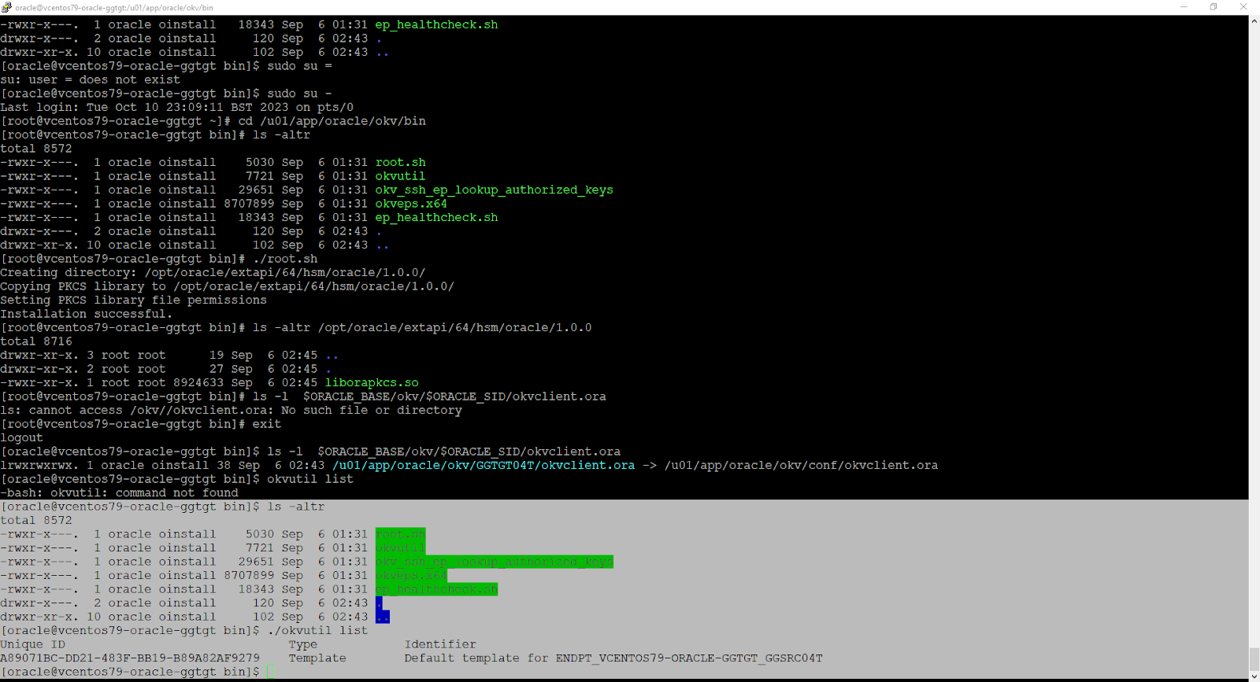Click the 'total 8716' line

pos(36,341)
